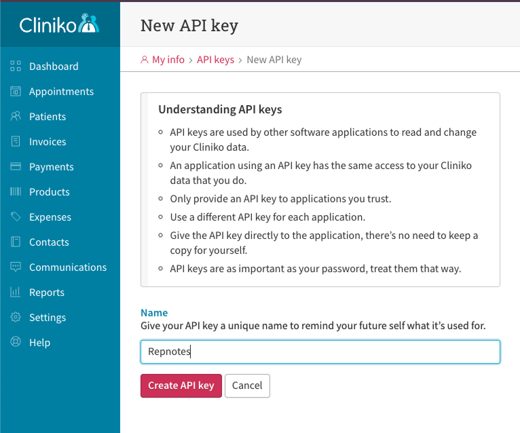Open Dashboard in the sidebar
Screen dimensions: 520x433
click(54, 67)
